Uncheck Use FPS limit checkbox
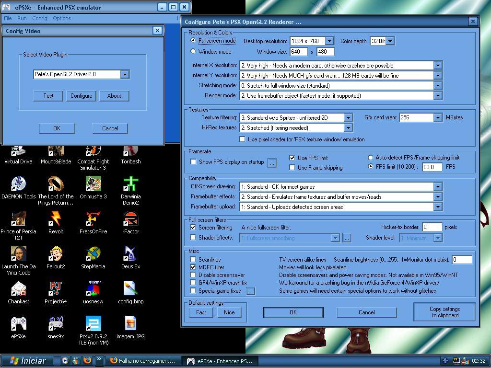Screen dimensions: 491x368 click(292, 158)
